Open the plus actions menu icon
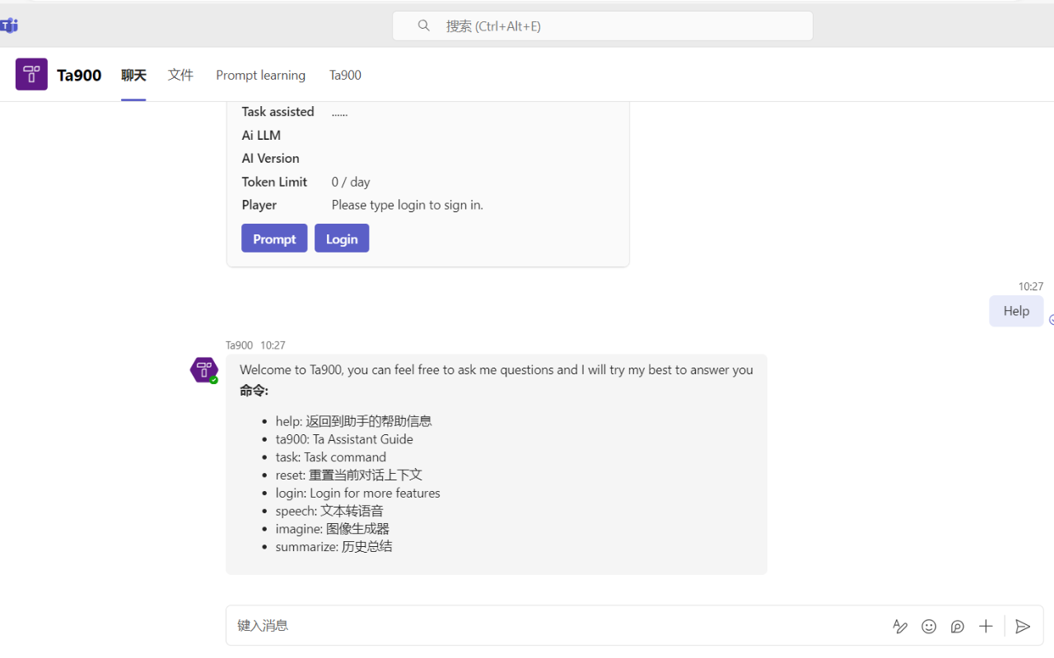Screen dimensions: 1054x658 986,627
